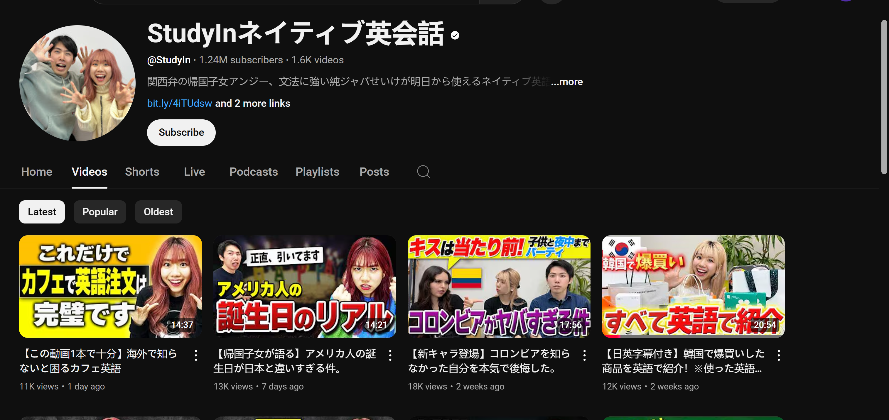Switch to the Shorts tab
Screen dimensions: 889x420
tap(142, 172)
